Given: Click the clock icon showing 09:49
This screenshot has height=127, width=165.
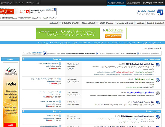Looking at the screenshot, I should click(32, 3).
